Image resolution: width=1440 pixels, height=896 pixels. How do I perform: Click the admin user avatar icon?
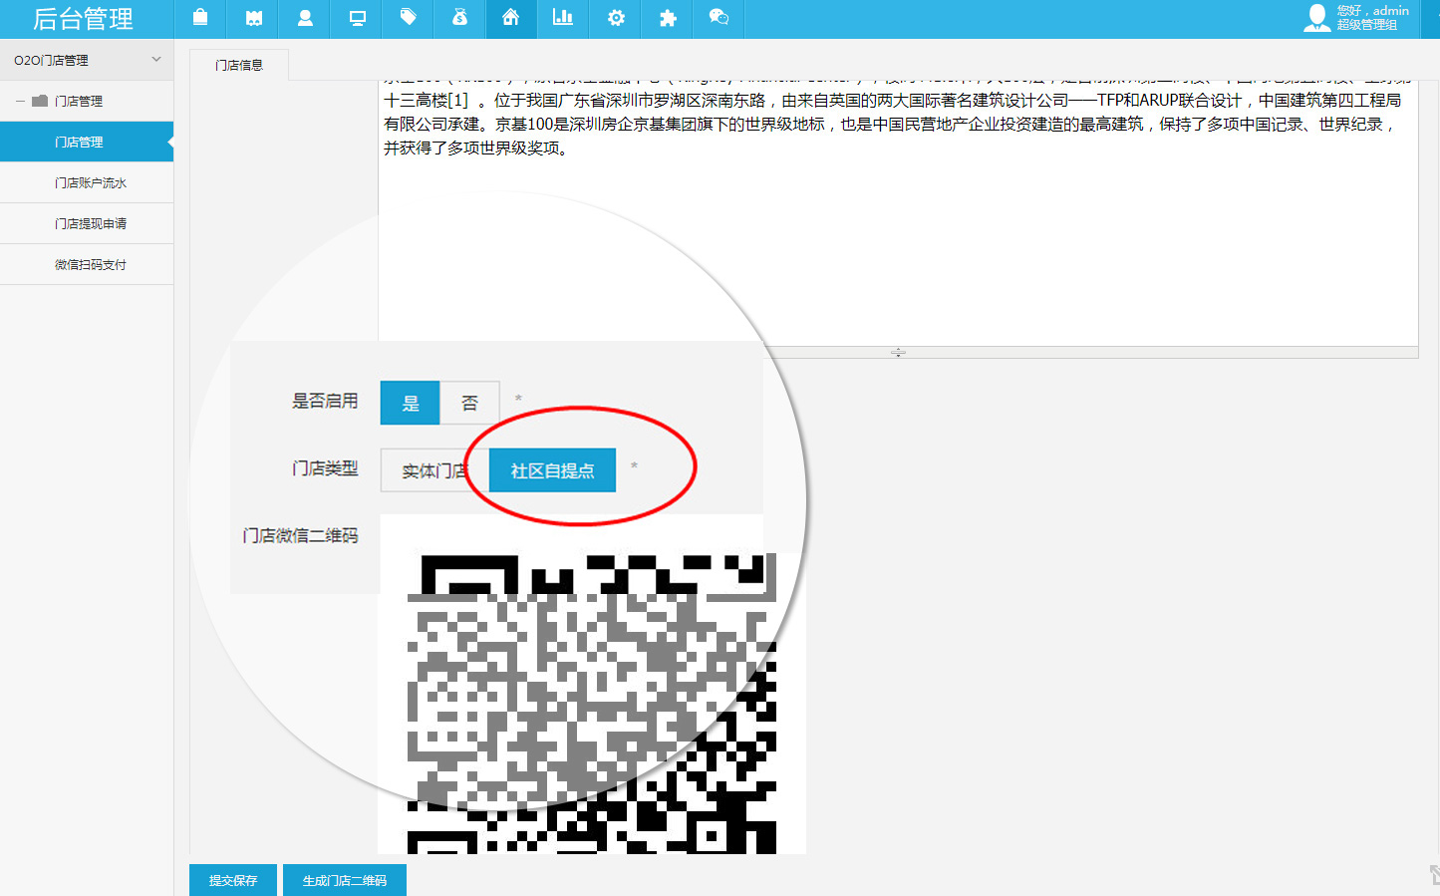click(x=1316, y=18)
